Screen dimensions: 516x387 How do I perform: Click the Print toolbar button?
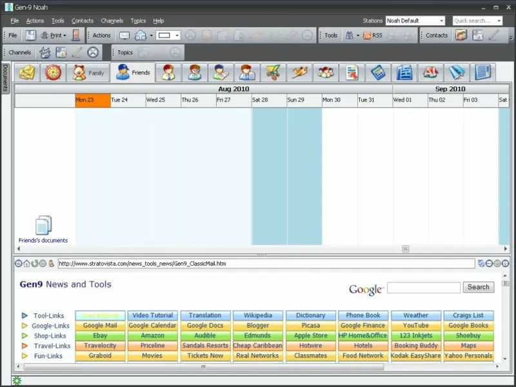click(x=54, y=35)
